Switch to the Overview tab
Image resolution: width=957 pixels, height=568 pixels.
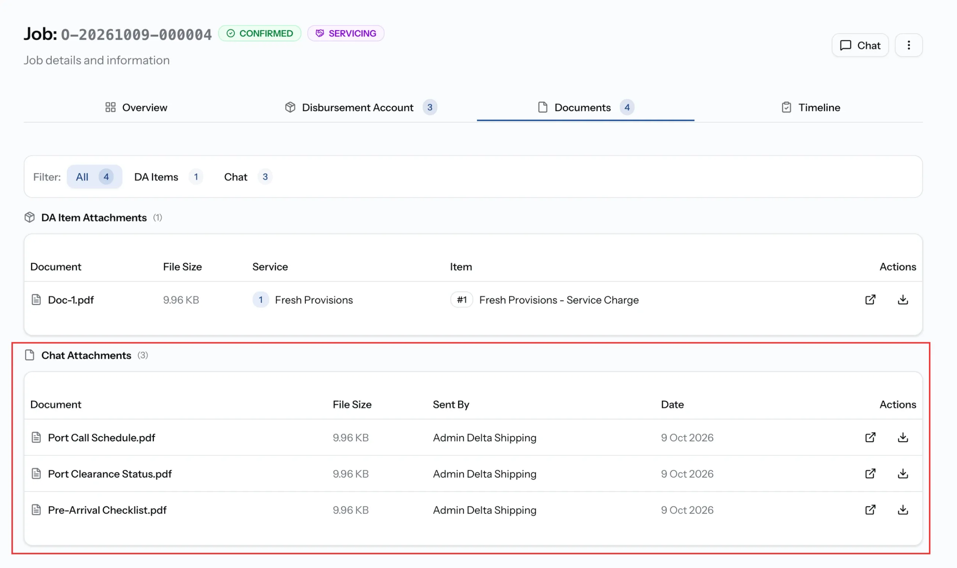click(x=136, y=107)
